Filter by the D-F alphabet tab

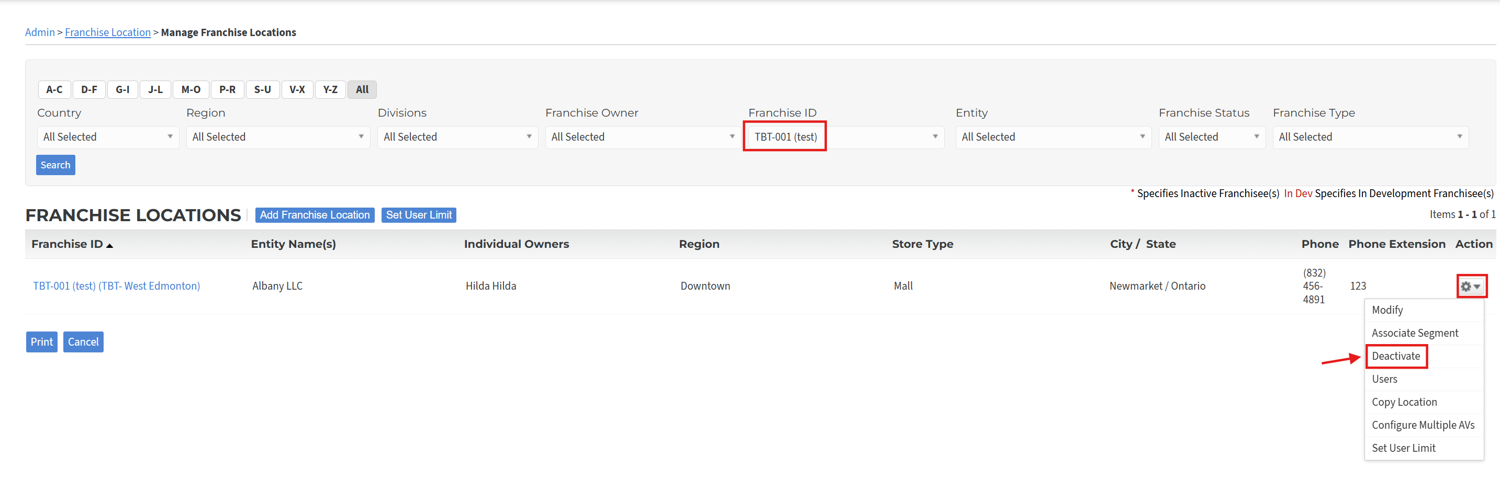pos(89,89)
